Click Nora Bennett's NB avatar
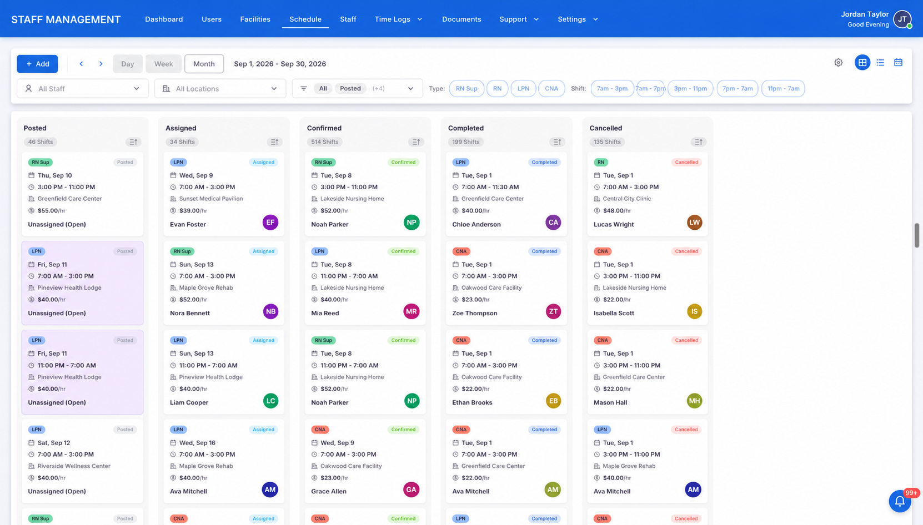Image resolution: width=923 pixels, height=525 pixels. (270, 311)
